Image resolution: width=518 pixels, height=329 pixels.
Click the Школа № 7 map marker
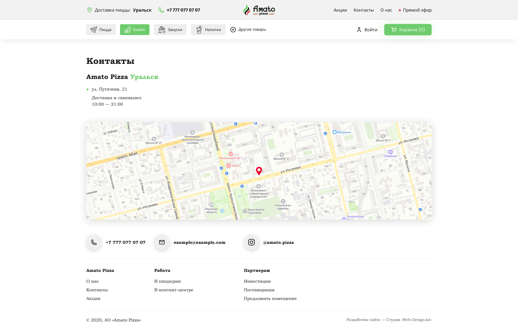click(383, 136)
